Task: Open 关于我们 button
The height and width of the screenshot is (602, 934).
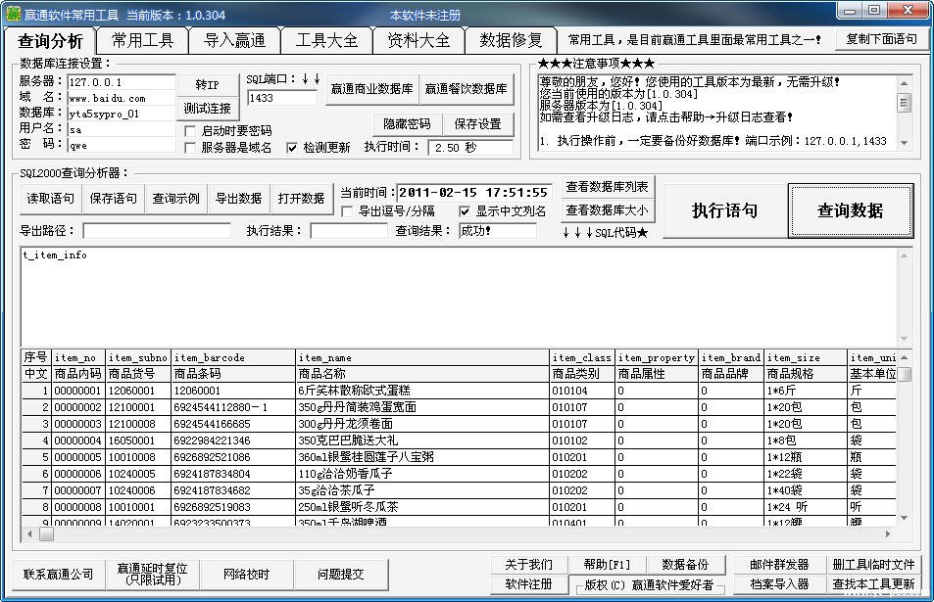Action: (x=528, y=565)
